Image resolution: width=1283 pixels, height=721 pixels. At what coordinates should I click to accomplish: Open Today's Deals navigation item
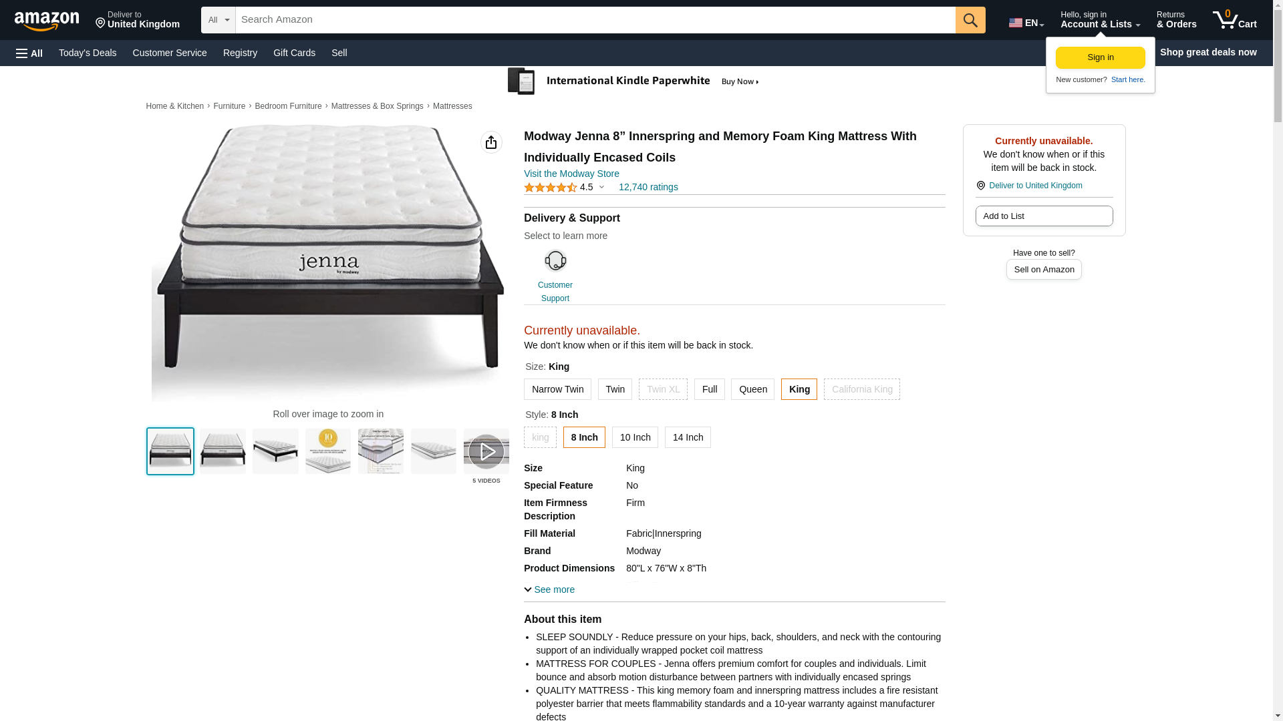[x=88, y=53]
